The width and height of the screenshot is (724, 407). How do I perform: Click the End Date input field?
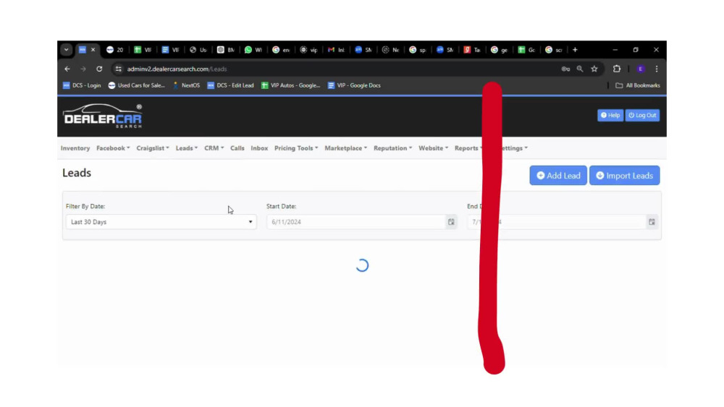pos(556,222)
